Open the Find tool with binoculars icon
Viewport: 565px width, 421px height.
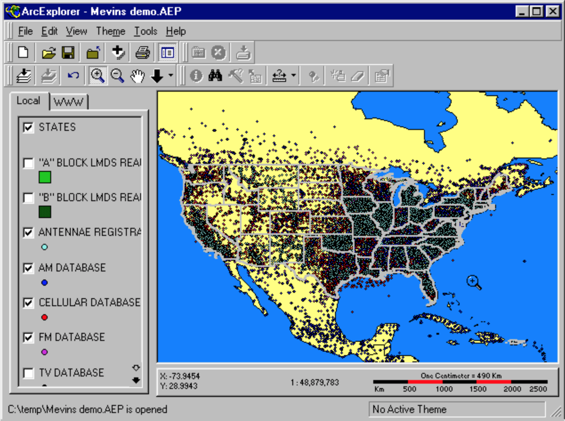click(215, 75)
